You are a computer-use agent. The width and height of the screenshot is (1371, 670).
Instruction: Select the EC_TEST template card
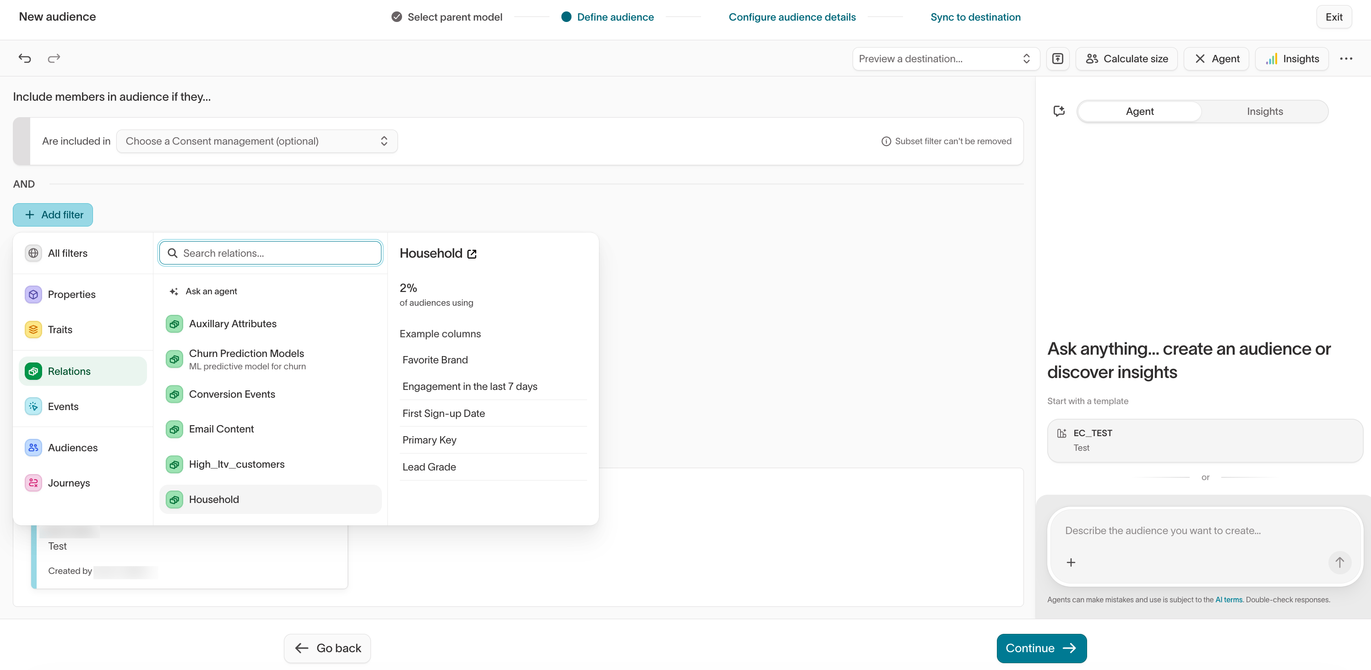coord(1205,440)
